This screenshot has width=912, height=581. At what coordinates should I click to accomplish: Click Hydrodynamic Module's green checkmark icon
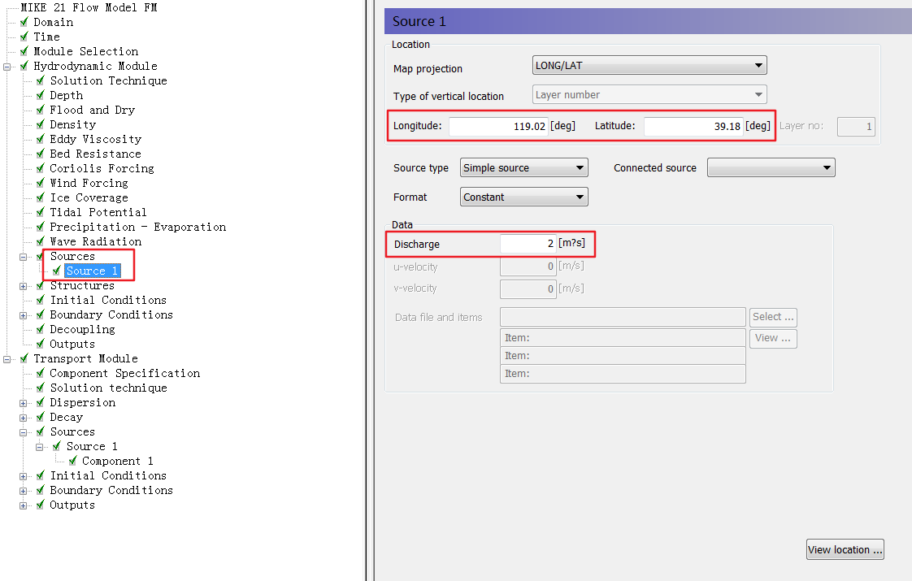tap(24, 66)
